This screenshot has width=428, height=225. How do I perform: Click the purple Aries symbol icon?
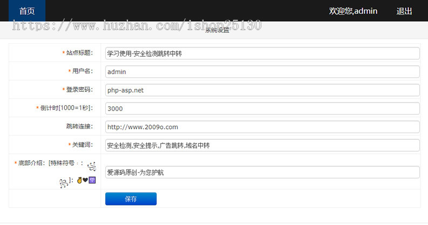click(92, 180)
